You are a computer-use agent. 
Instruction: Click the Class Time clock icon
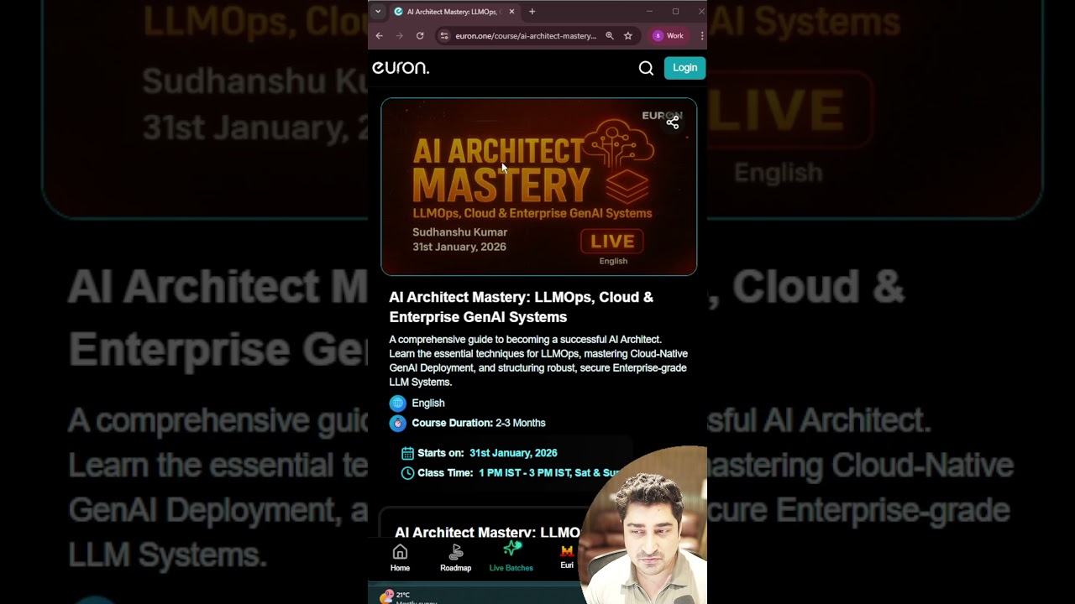tap(407, 473)
